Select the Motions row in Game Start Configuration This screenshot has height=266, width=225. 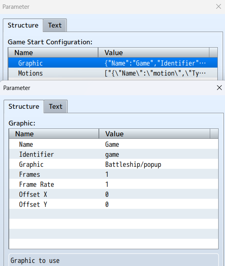(113, 73)
